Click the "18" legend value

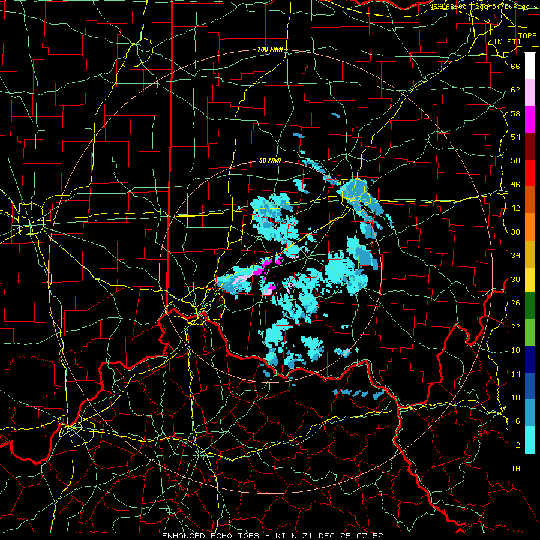(x=515, y=350)
